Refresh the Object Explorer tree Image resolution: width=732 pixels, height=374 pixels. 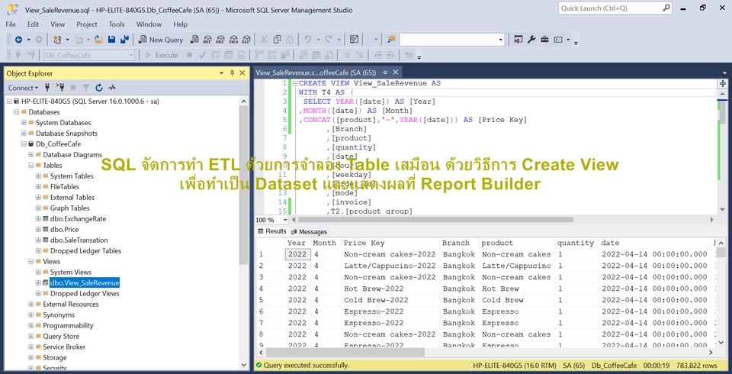click(x=99, y=88)
